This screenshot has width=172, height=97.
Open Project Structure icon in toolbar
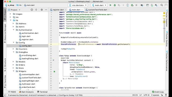[x=142, y=5]
